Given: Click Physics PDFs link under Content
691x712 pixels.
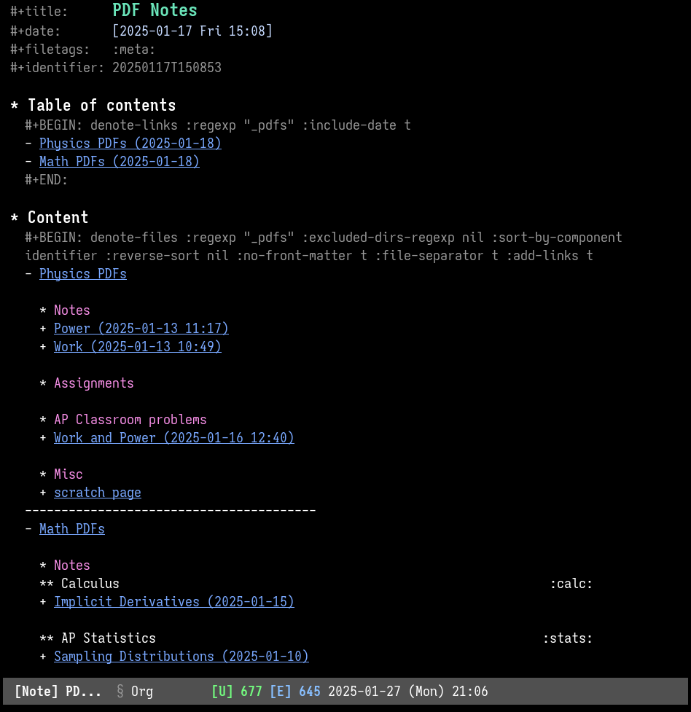Looking at the screenshot, I should tap(83, 274).
